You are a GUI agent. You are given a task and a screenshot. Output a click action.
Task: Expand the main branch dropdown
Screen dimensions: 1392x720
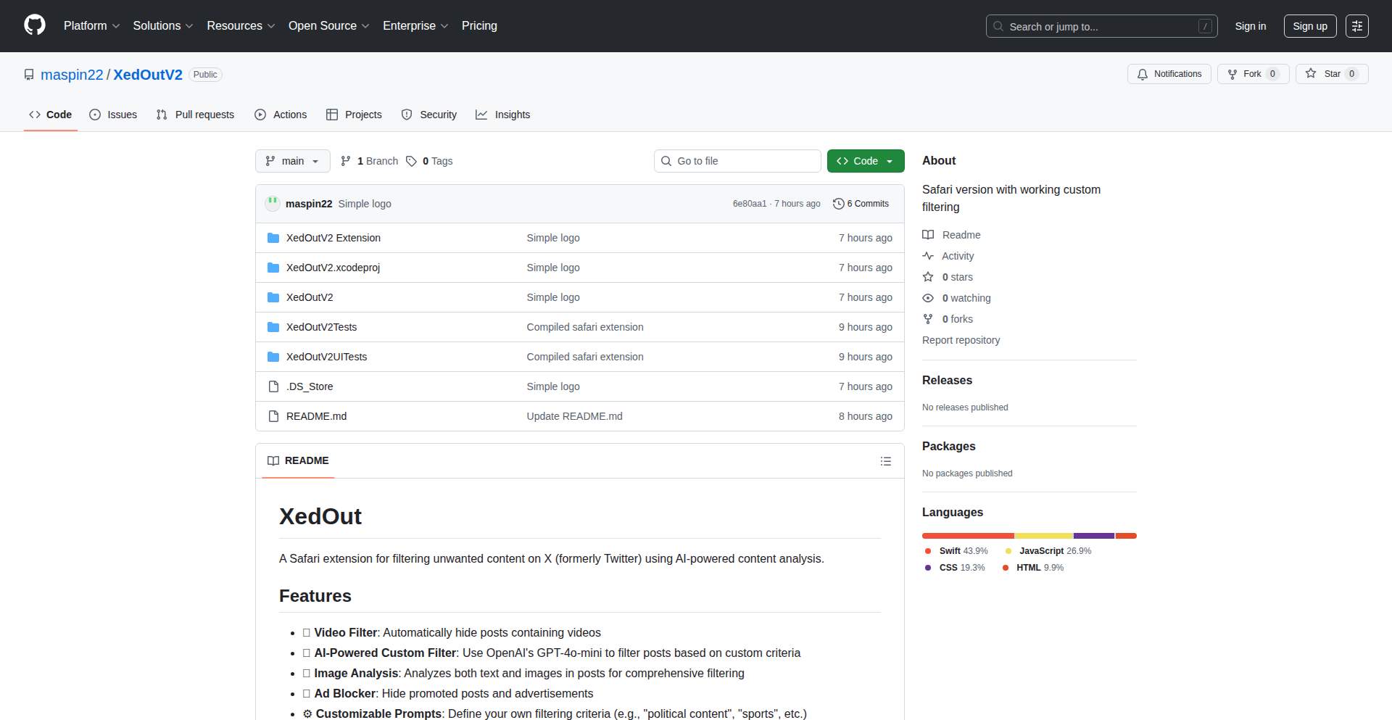click(x=292, y=161)
